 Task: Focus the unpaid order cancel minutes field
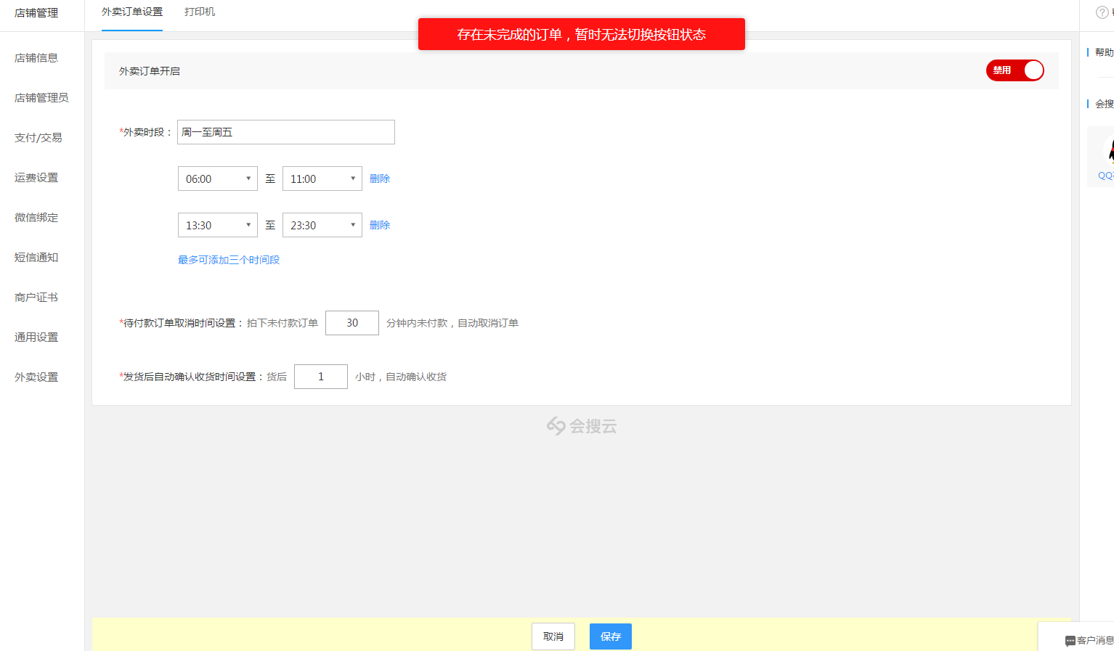[x=351, y=323]
